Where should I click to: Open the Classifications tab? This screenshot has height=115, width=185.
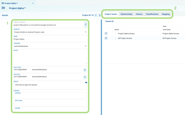[152, 14]
